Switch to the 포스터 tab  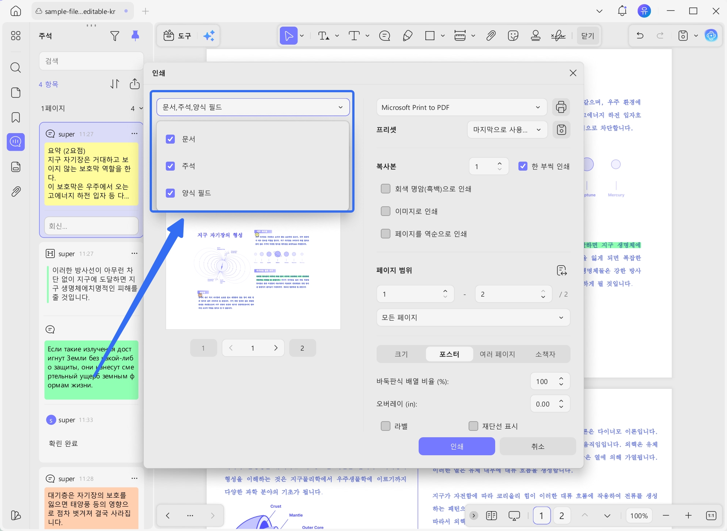point(449,354)
